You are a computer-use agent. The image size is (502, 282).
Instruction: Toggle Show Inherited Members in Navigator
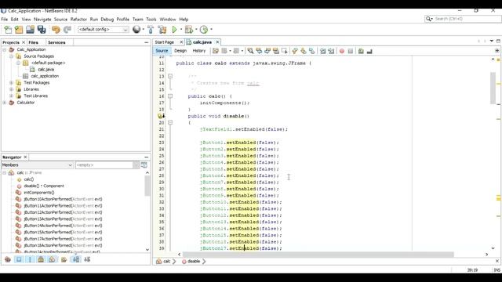tap(8, 259)
